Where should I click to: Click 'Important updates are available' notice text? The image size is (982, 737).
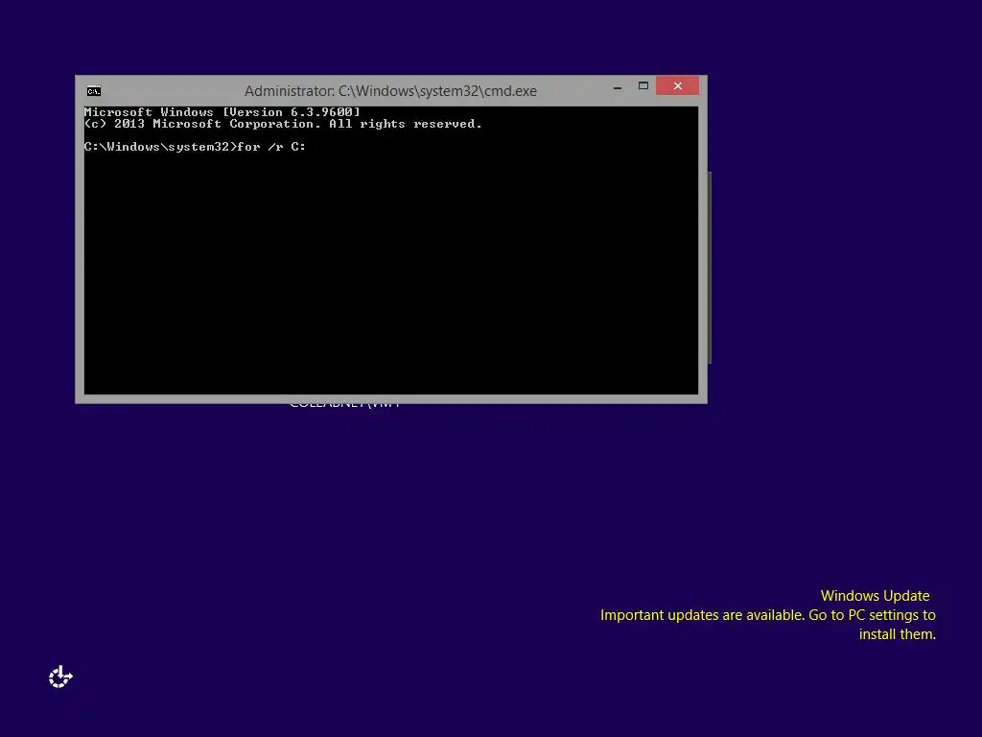click(768, 615)
